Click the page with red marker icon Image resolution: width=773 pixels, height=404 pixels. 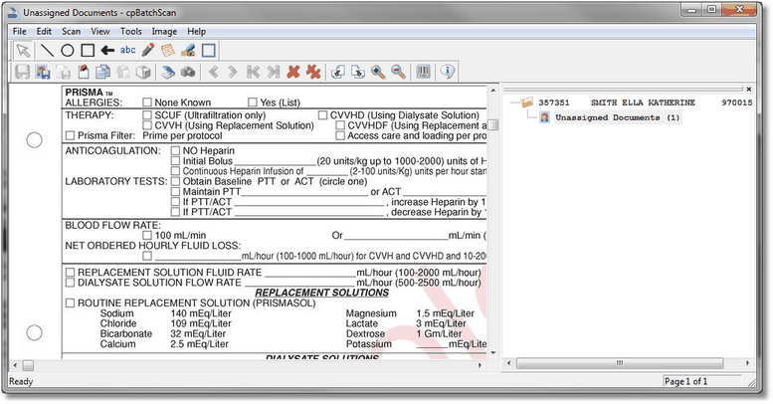point(84,72)
